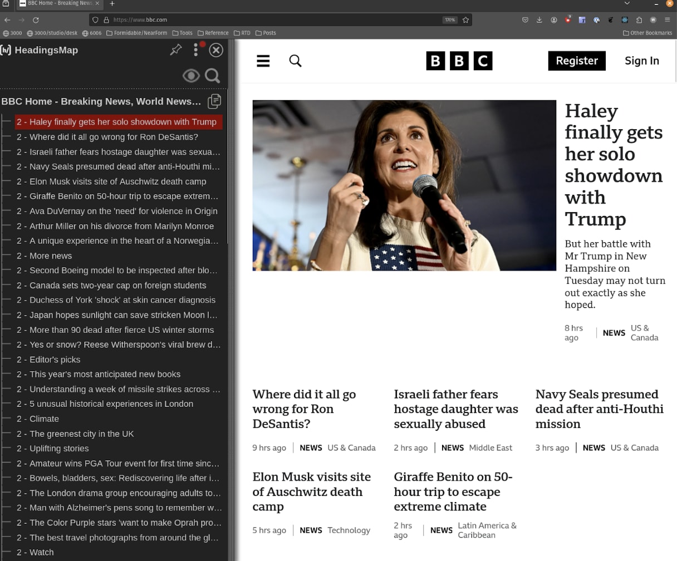Select heading 'Where did it all go wrong for Ron DeSantis?' in HeadingsMap

click(x=107, y=137)
